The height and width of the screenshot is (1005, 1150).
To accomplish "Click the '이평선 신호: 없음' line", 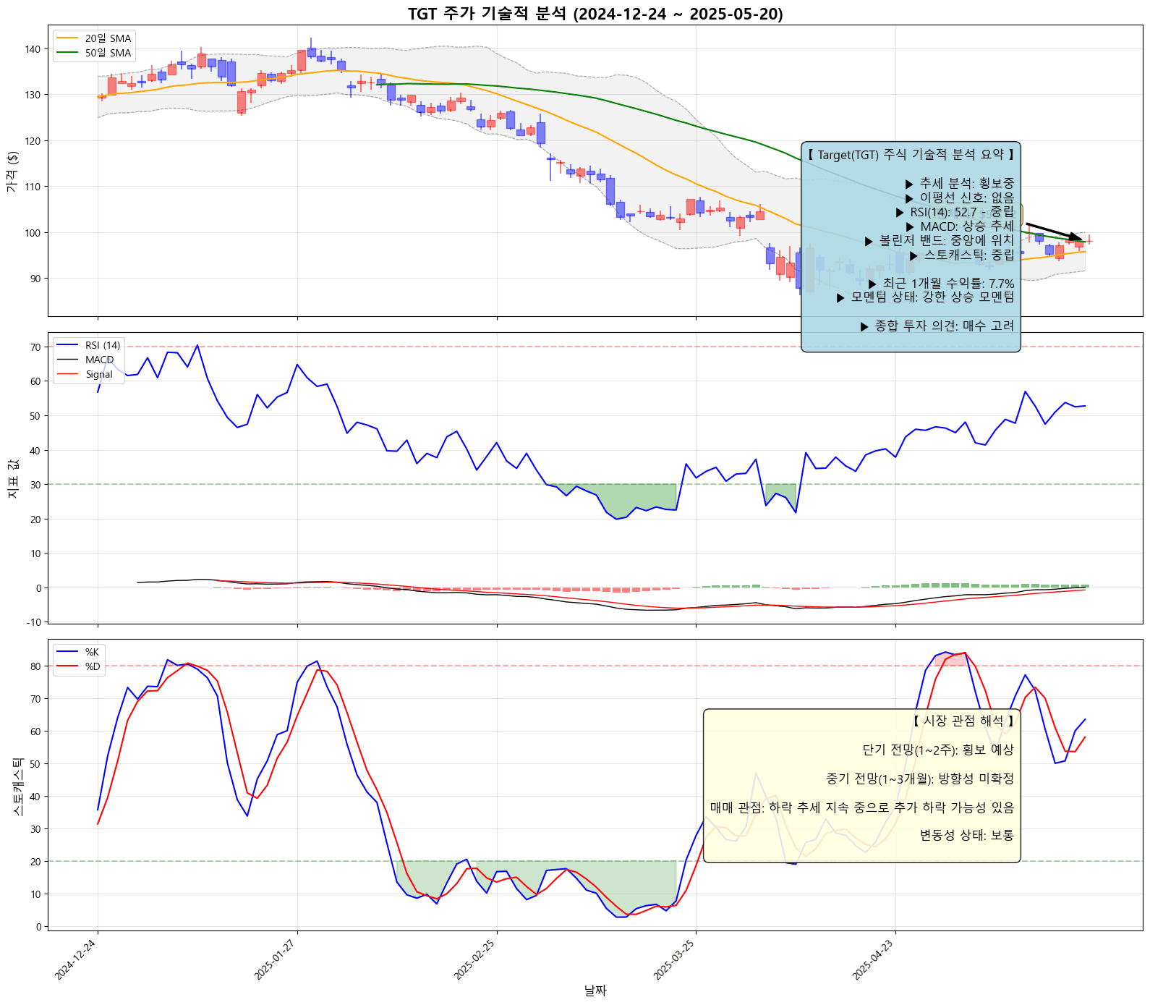I will coord(959,198).
